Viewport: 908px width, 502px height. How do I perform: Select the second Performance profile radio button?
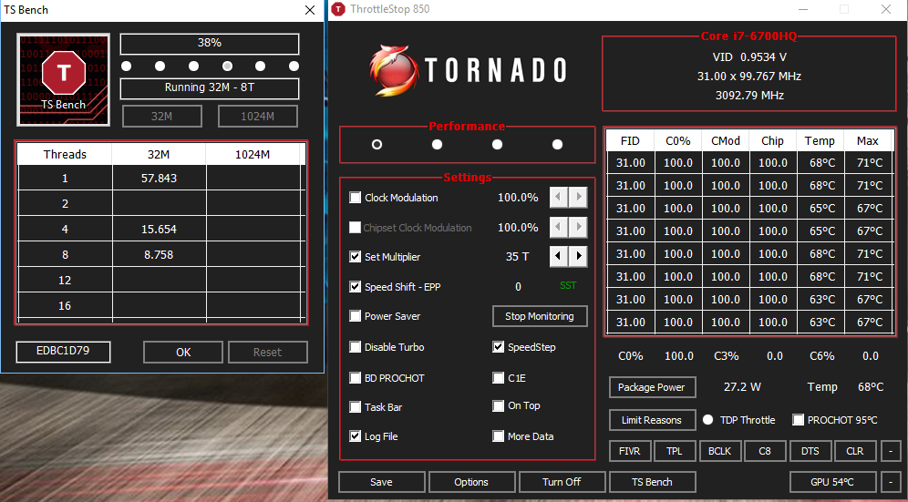pyautogui.click(x=438, y=144)
